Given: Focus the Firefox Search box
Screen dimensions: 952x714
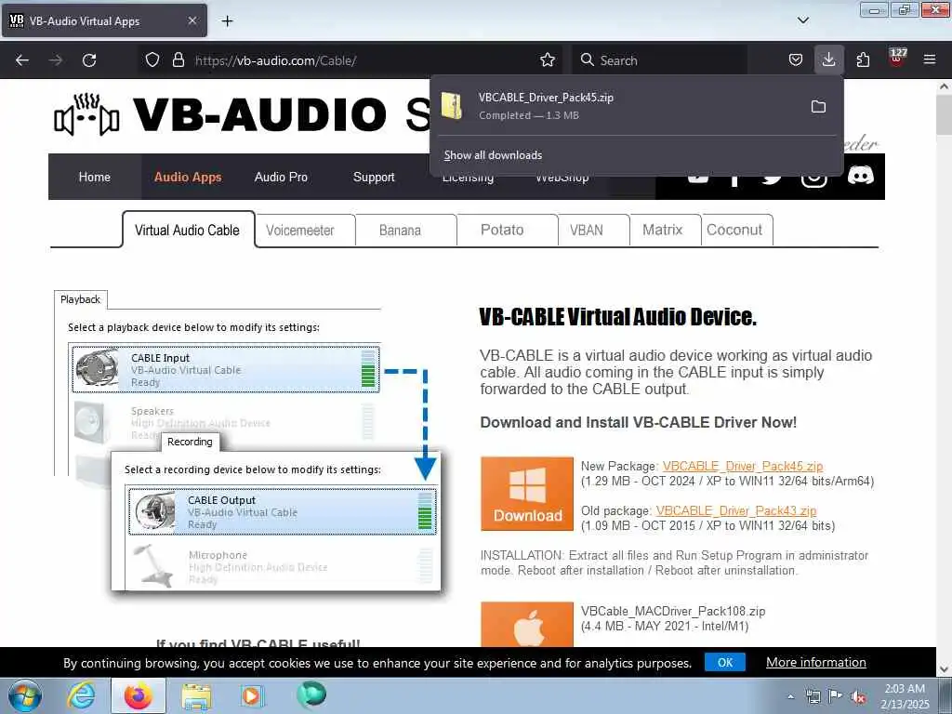Looking at the screenshot, I should 659,60.
